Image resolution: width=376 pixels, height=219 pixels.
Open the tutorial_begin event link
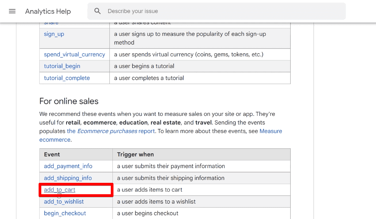(62, 66)
